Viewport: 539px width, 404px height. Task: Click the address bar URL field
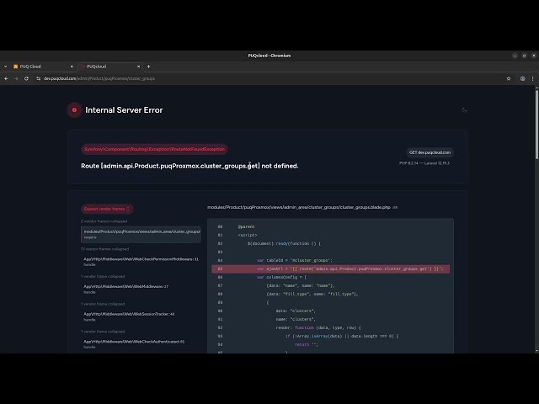coord(268,78)
